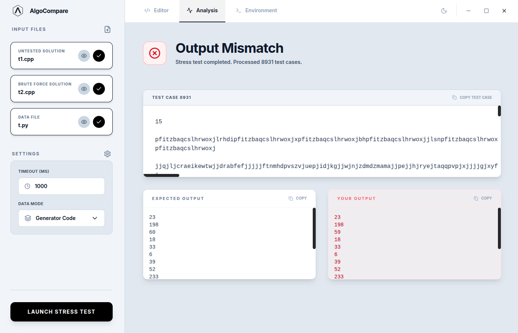
Task: Copy the expected output
Action: 297,198
